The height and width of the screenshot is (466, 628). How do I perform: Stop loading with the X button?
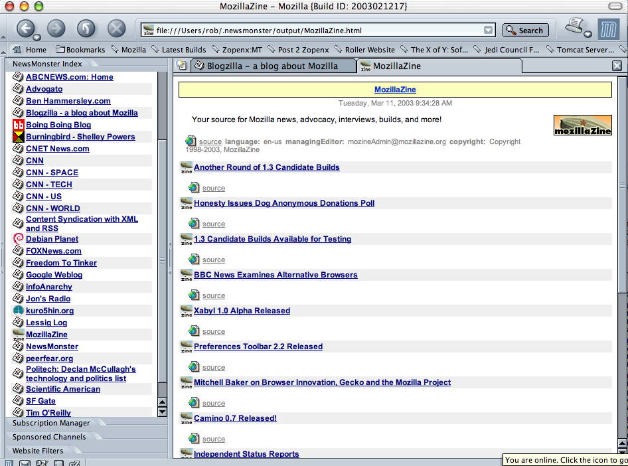(117, 29)
